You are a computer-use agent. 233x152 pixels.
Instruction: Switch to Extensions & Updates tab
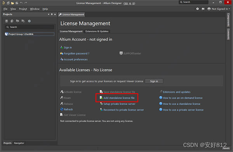97,31
